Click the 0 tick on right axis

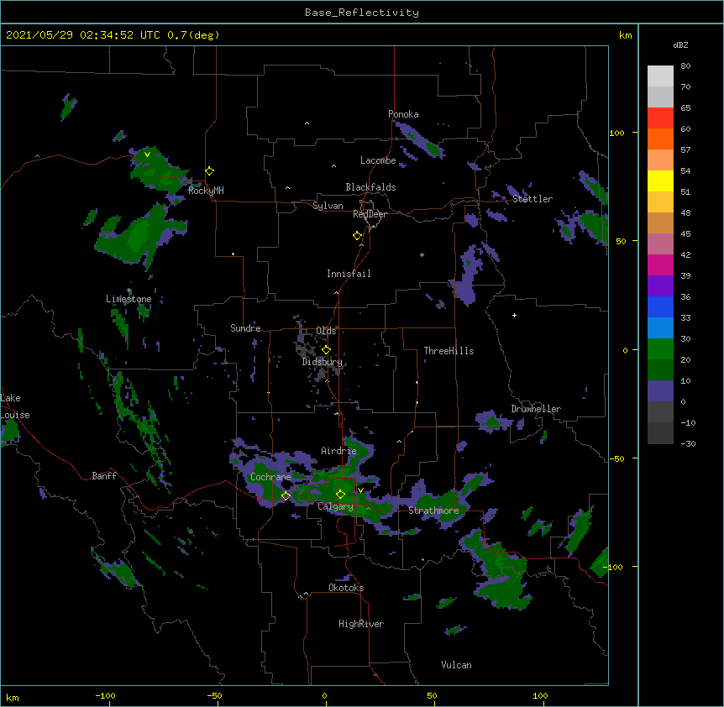click(625, 351)
